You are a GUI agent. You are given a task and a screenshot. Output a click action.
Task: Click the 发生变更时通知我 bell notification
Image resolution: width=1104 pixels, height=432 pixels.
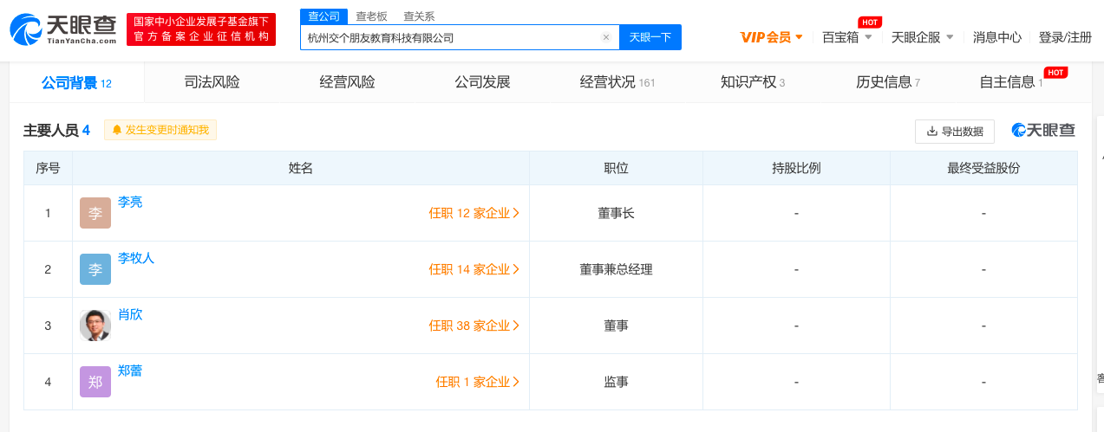(x=160, y=130)
